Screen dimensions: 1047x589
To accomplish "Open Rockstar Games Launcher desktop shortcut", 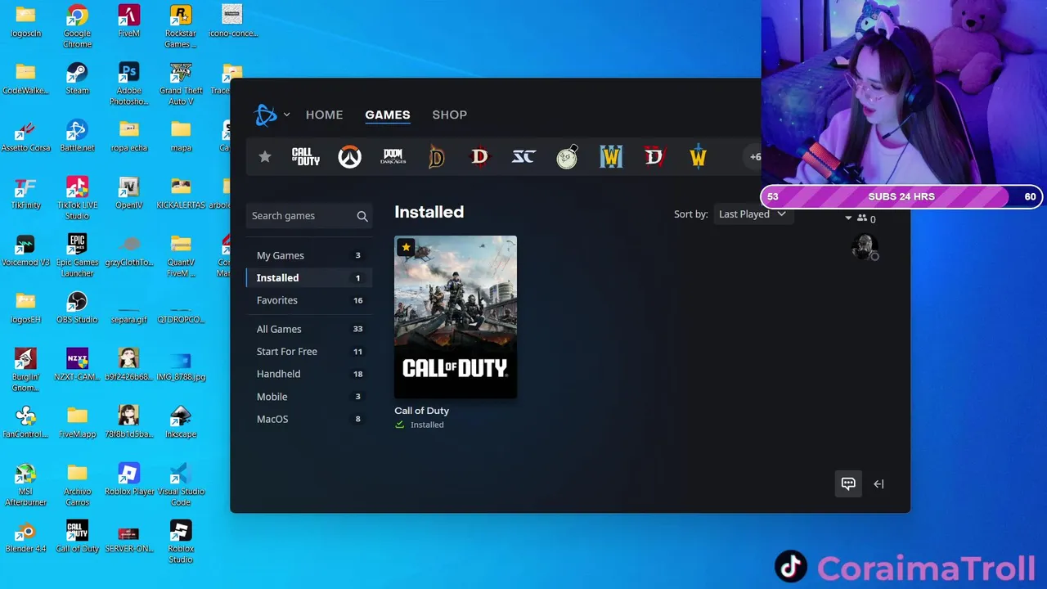I will (x=180, y=25).
